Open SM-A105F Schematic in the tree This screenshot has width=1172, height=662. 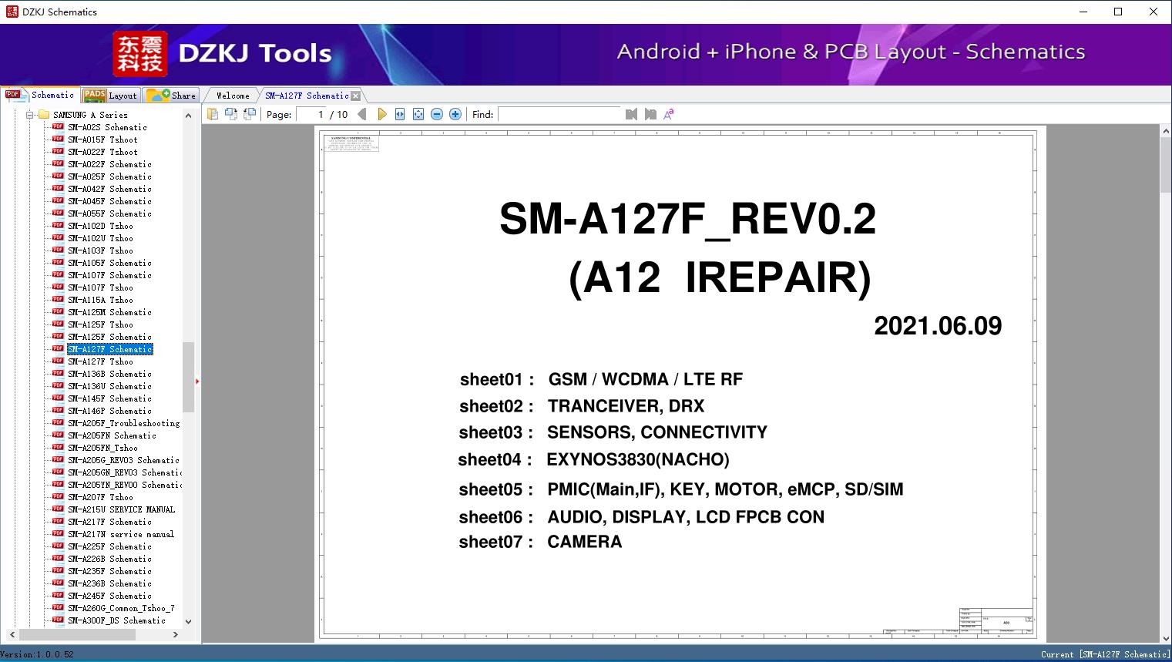click(x=109, y=263)
